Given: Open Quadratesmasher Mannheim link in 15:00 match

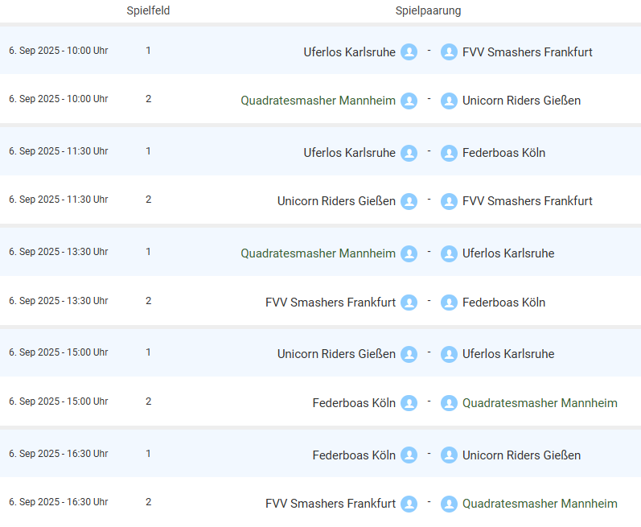Looking at the screenshot, I should 540,403.
